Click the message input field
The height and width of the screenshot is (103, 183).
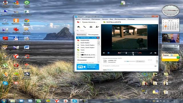coord(128,66)
